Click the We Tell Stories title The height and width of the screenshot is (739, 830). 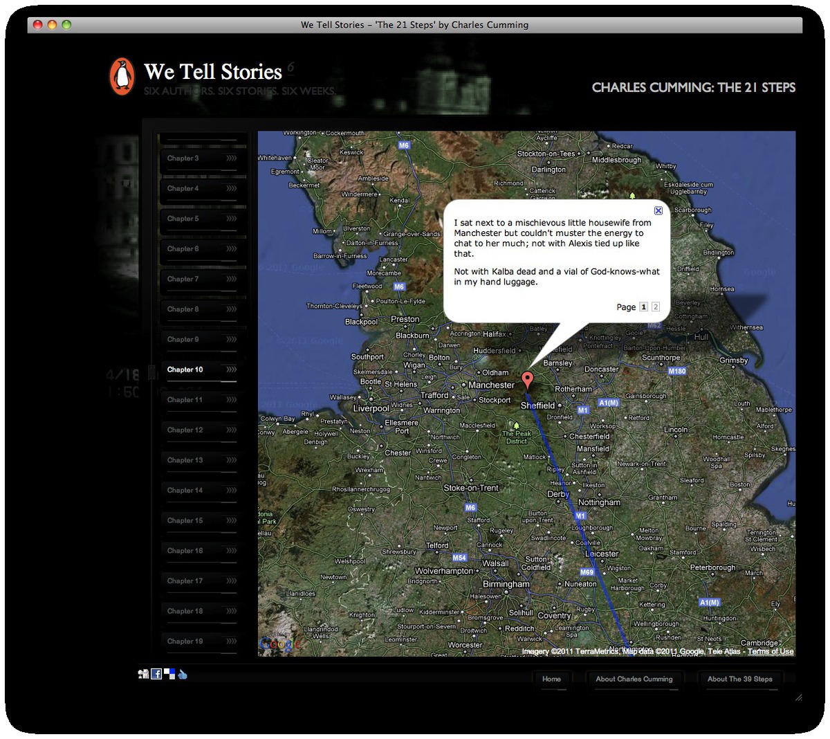pos(213,72)
